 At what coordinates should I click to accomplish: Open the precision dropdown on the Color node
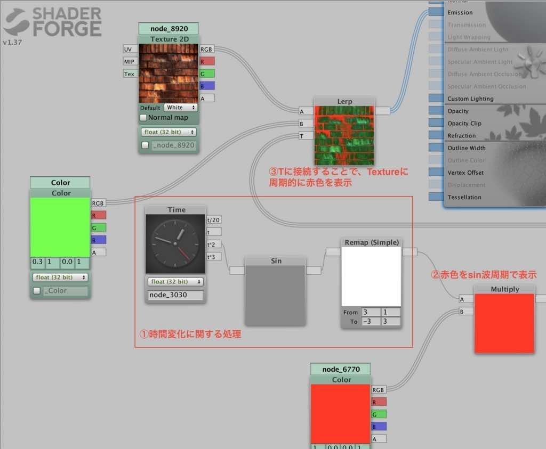60,277
